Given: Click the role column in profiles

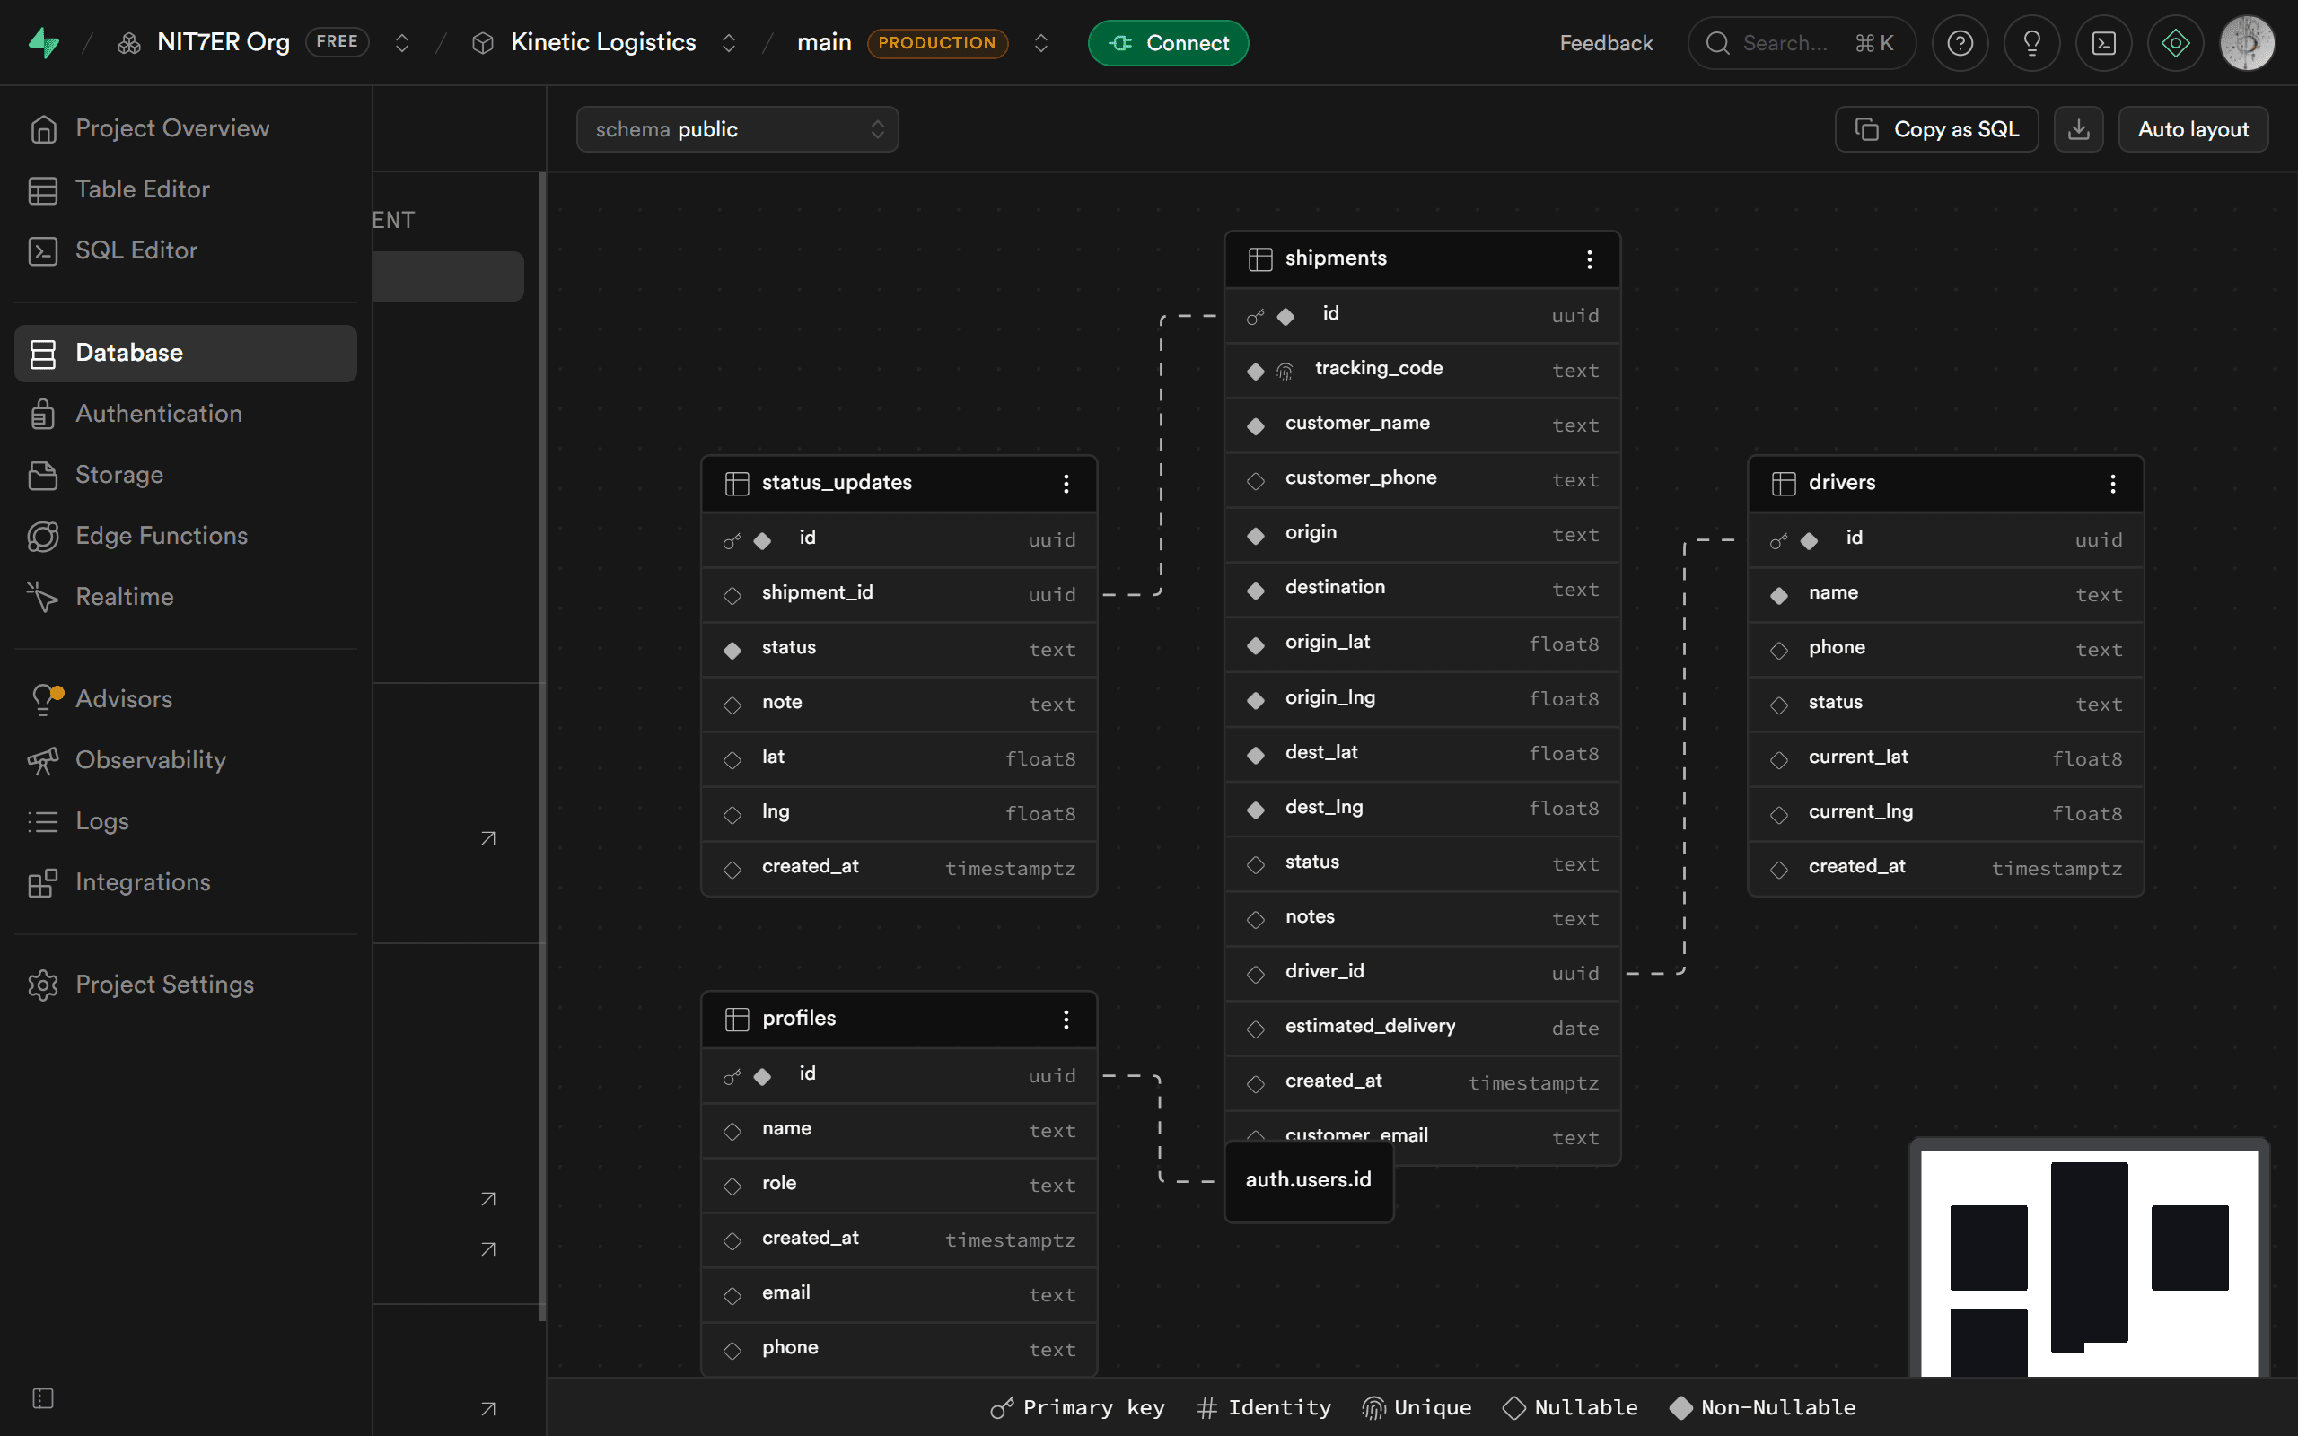Looking at the screenshot, I should point(899,1185).
